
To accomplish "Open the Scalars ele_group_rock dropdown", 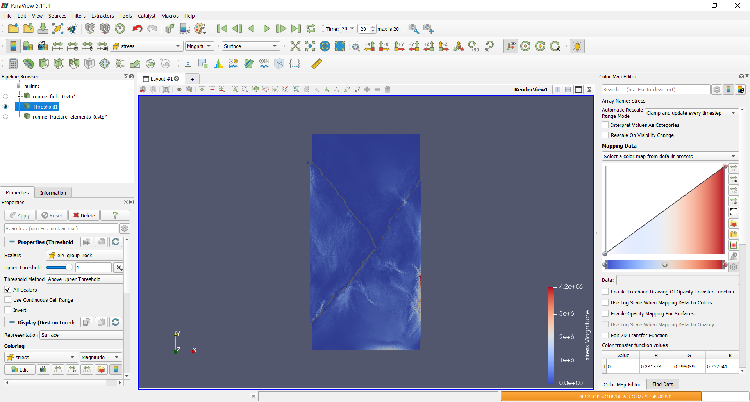I will pos(85,255).
